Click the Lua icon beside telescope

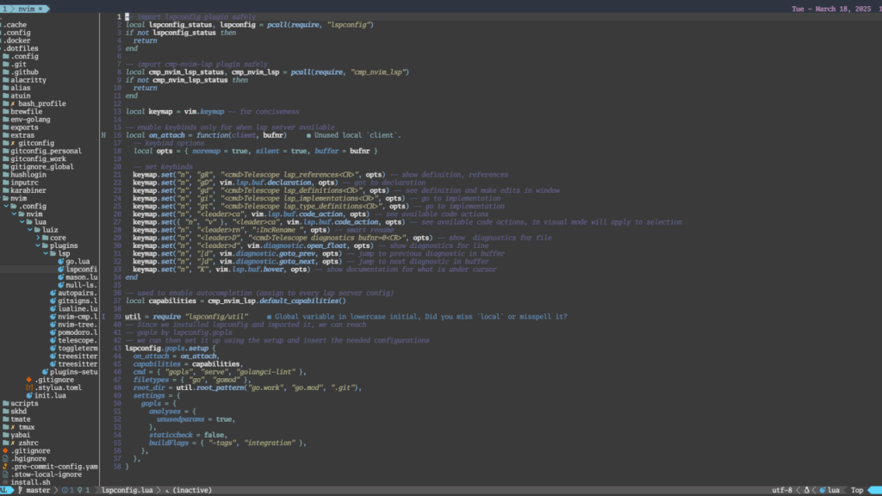tap(53, 339)
